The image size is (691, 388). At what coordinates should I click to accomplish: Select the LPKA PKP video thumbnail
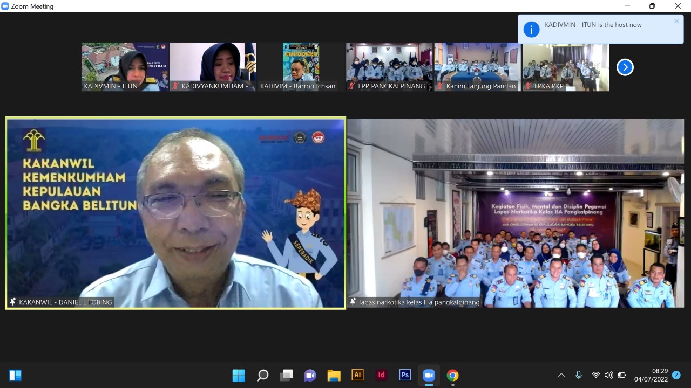(565, 67)
